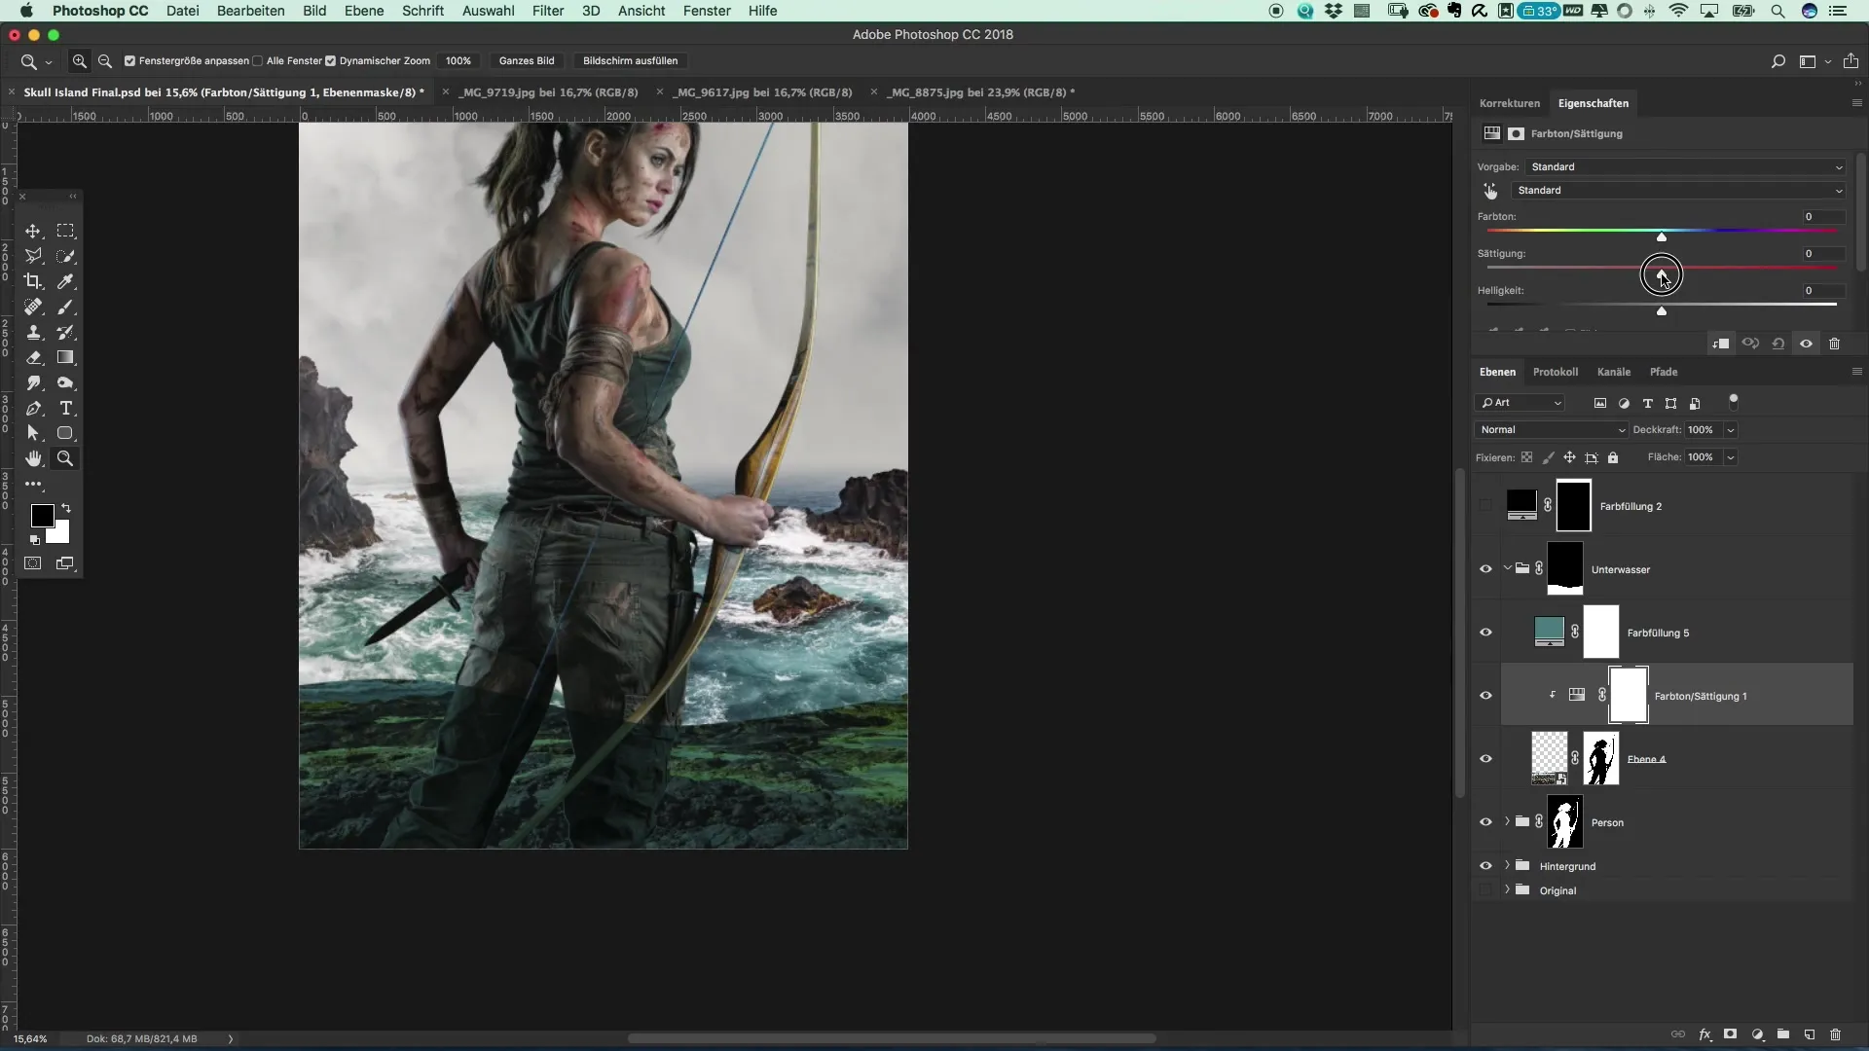The height and width of the screenshot is (1051, 1869).
Task: Open the Filter menu
Action: click(x=548, y=11)
